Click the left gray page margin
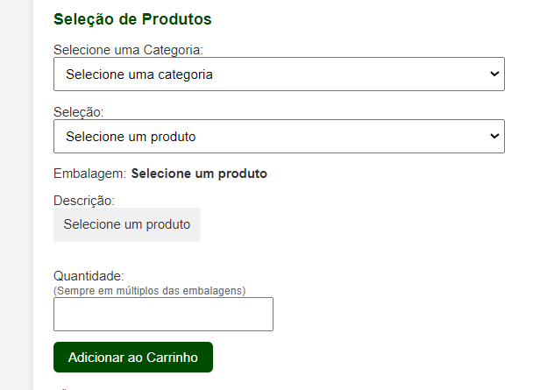Screen dimensions: 533x390 [16, 195]
